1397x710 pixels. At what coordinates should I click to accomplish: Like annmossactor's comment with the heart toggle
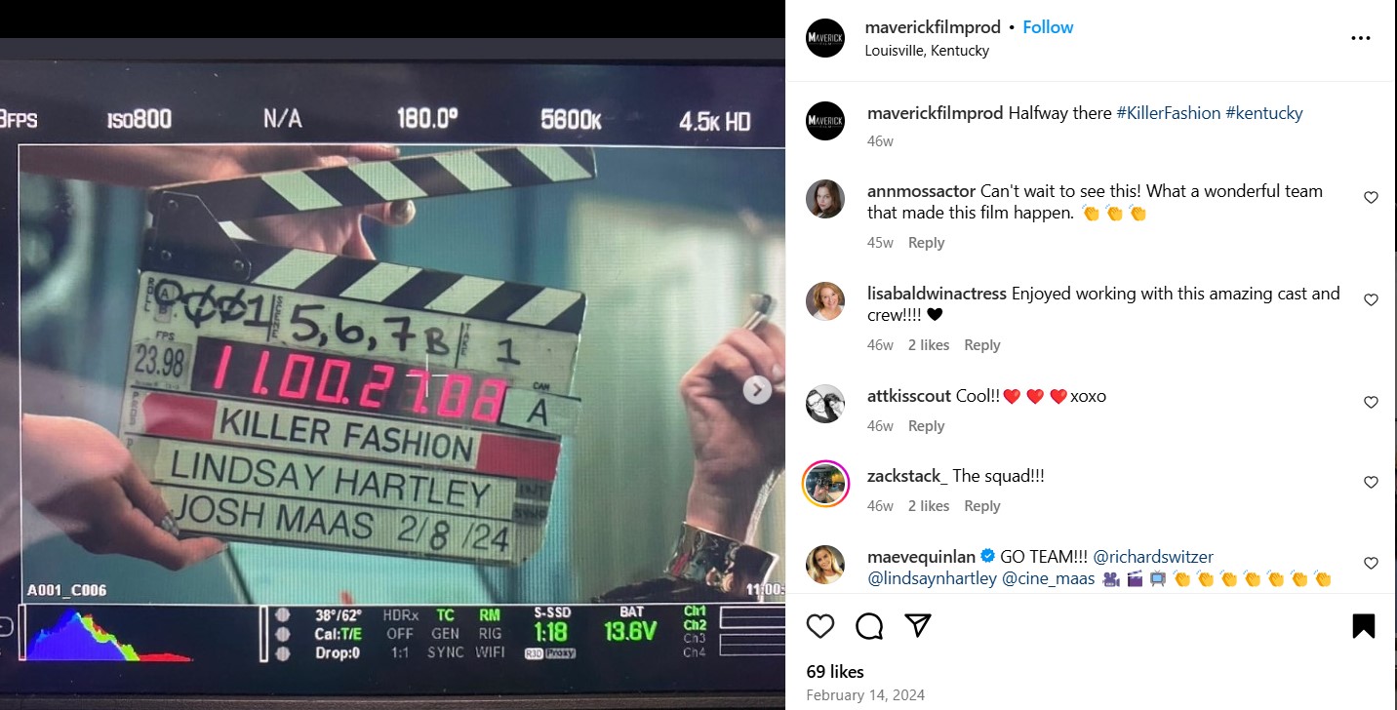click(1371, 197)
